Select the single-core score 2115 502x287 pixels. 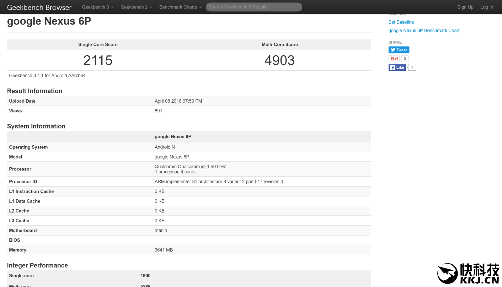98,60
